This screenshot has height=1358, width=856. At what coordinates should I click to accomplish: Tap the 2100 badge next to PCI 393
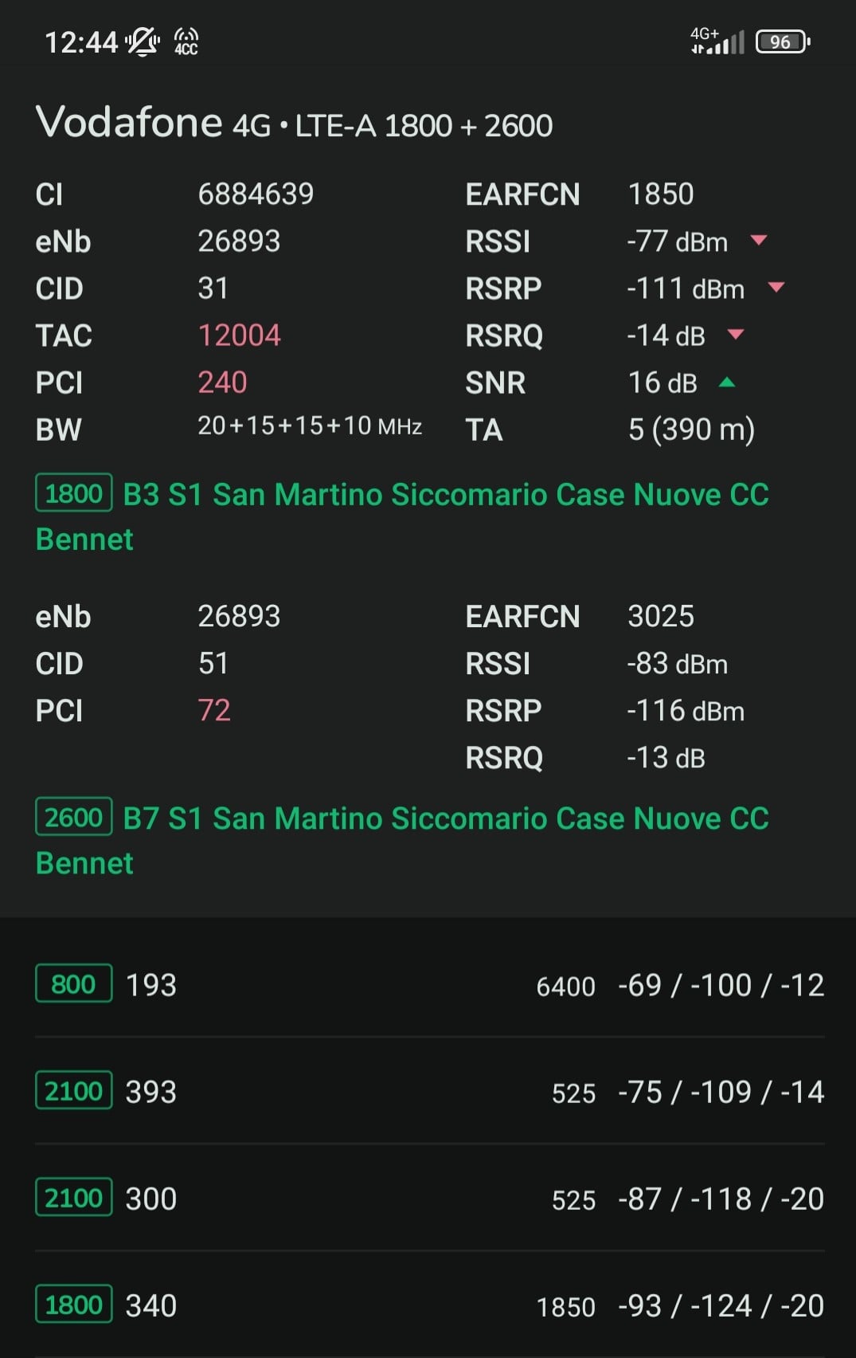(x=73, y=1091)
